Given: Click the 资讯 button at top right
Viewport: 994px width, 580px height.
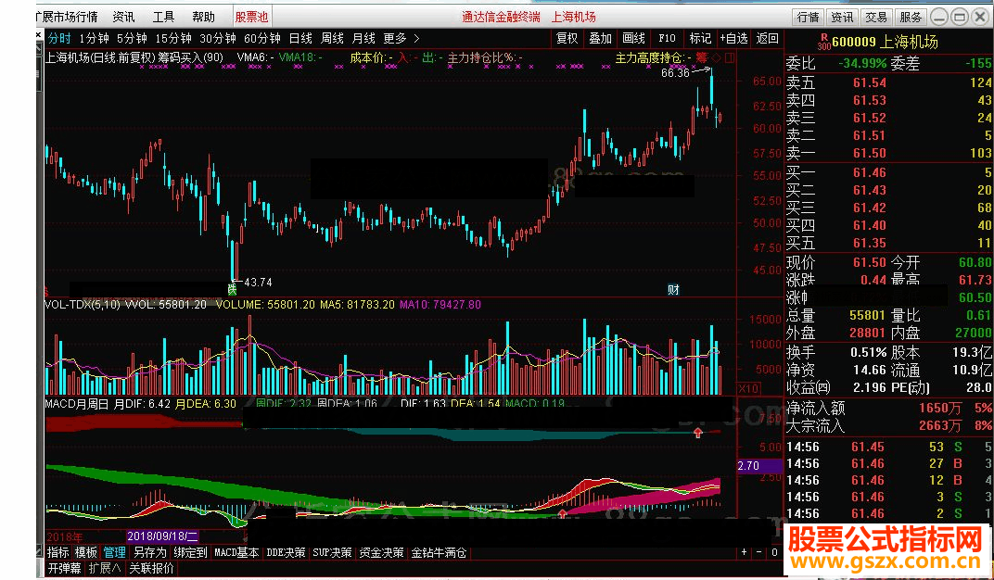Looking at the screenshot, I should coord(842,17).
